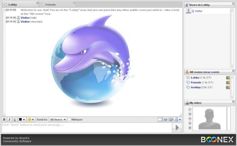Image resolution: width=237 pixels, height=146 pixels.
Task: Click Visitor's avatar in users list
Action: [x=188, y=11]
